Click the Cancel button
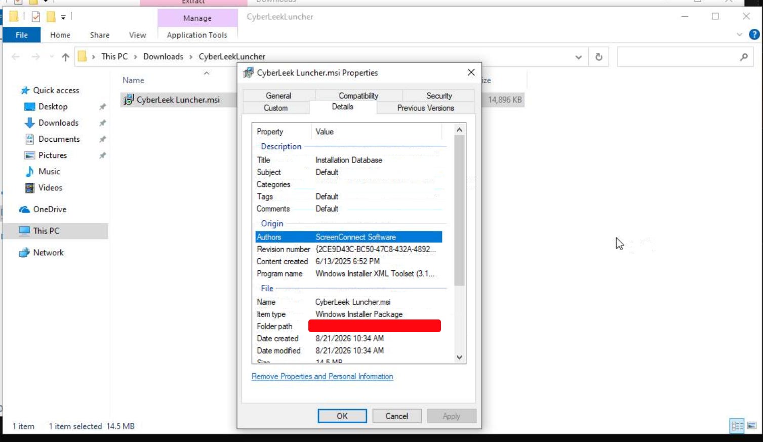Image resolution: width=763 pixels, height=442 pixels. click(396, 416)
